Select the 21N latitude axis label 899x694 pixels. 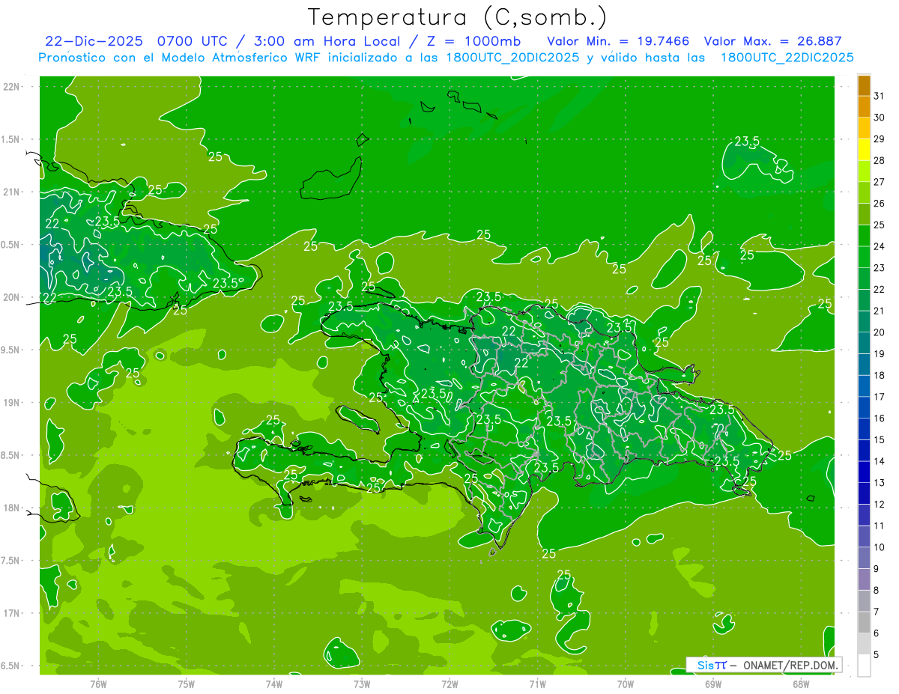click(x=11, y=192)
